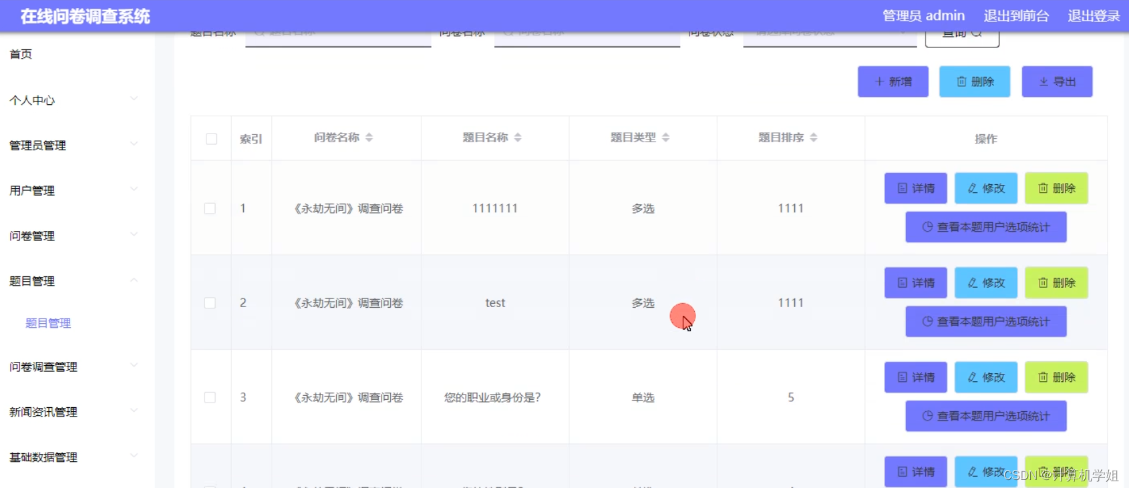This screenshot has width=1129, height=488.
Task: Check the checkbox for row 1
Action: (210, 208)
